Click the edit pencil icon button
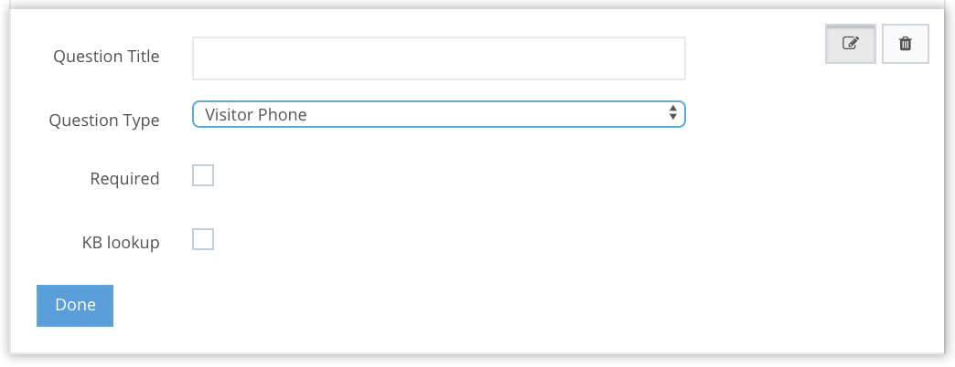The image size is (955, 367). [851, 44]
